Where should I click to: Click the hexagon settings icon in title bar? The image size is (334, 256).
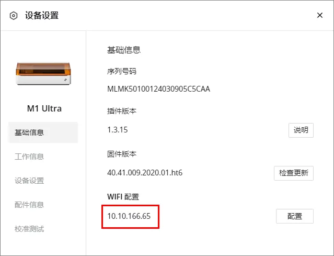tap(14, 16)
